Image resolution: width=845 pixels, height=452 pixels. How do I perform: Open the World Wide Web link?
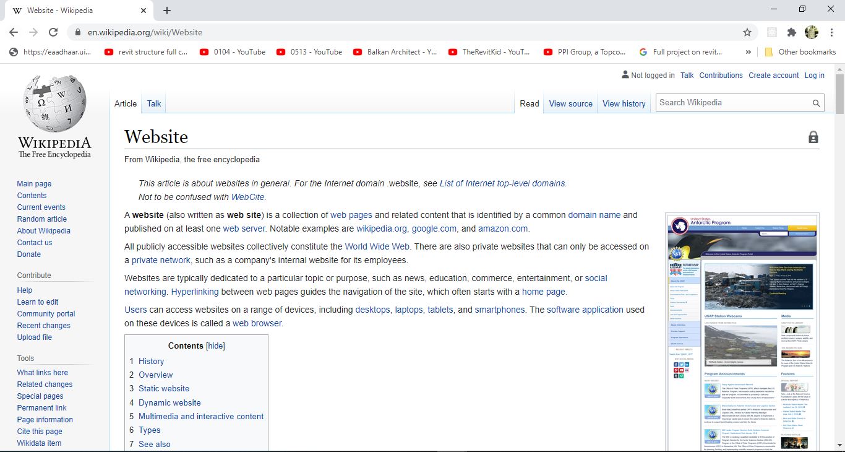coord(377,246)
